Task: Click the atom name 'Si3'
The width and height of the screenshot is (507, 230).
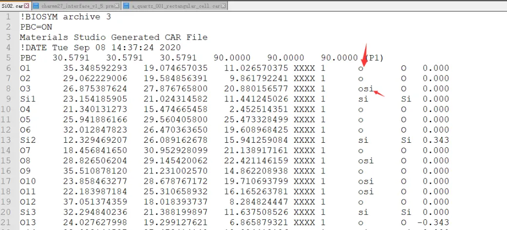Action: click(28, 212)
